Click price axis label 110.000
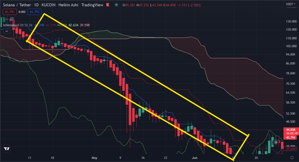 tap(291, 38)
